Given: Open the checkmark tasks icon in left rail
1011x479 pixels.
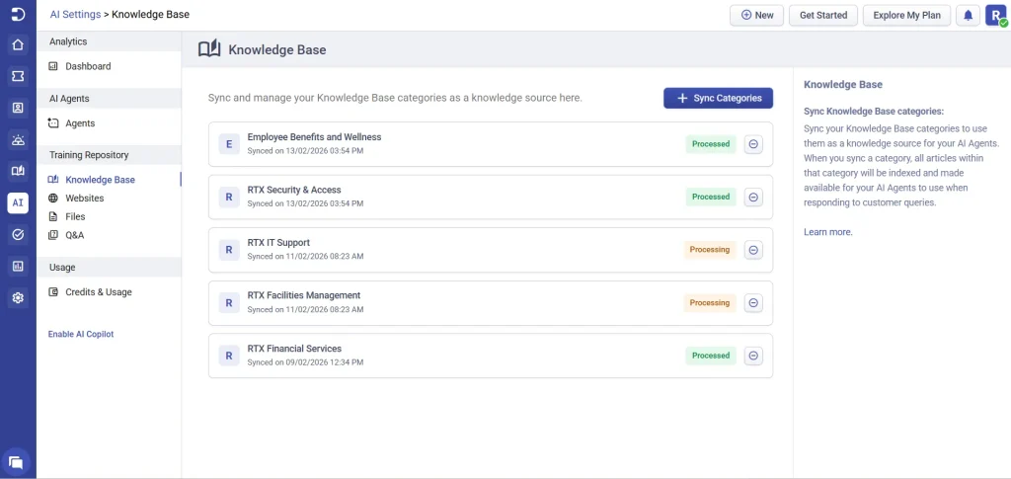Looking at the screenshot, I should pos(18,235).
